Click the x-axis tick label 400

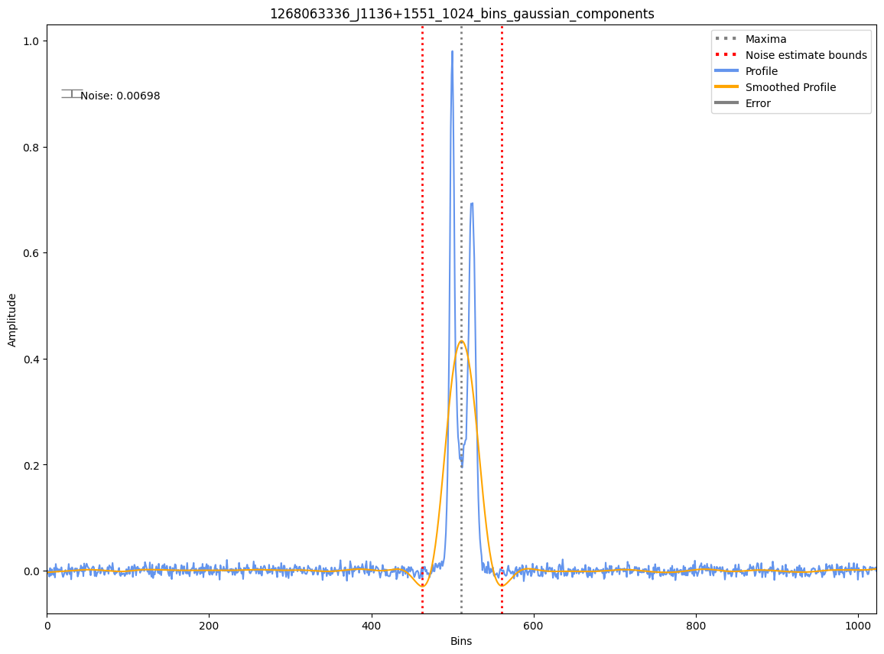pos(372,626)
